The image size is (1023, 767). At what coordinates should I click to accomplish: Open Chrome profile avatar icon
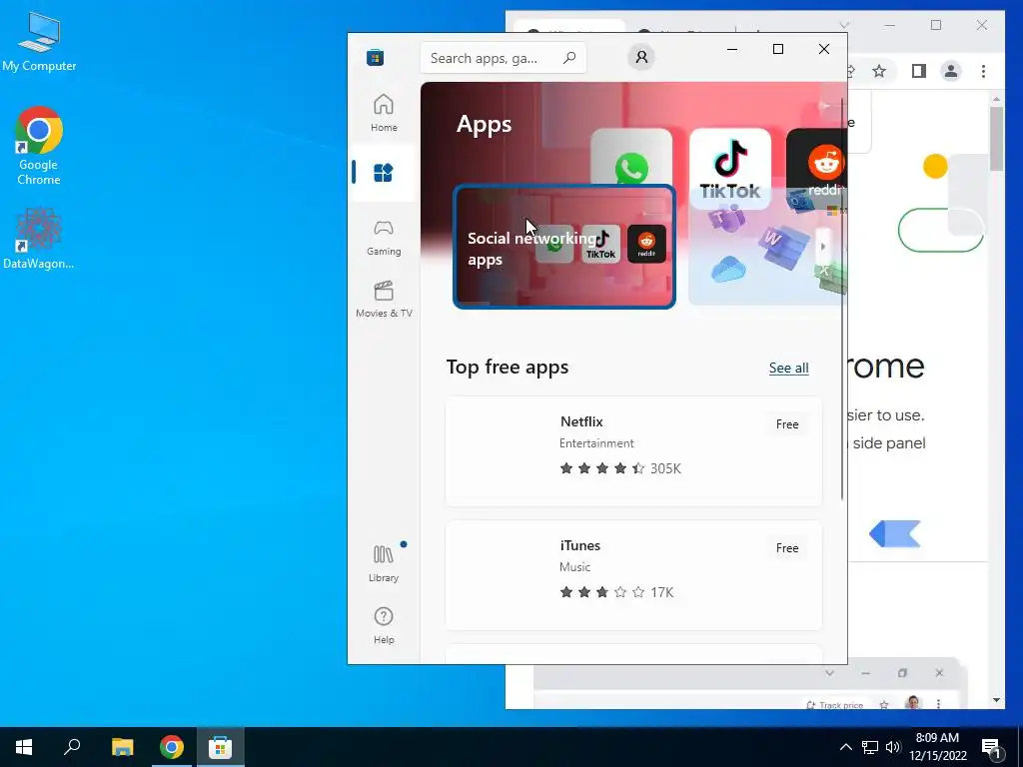click(951, 71)
